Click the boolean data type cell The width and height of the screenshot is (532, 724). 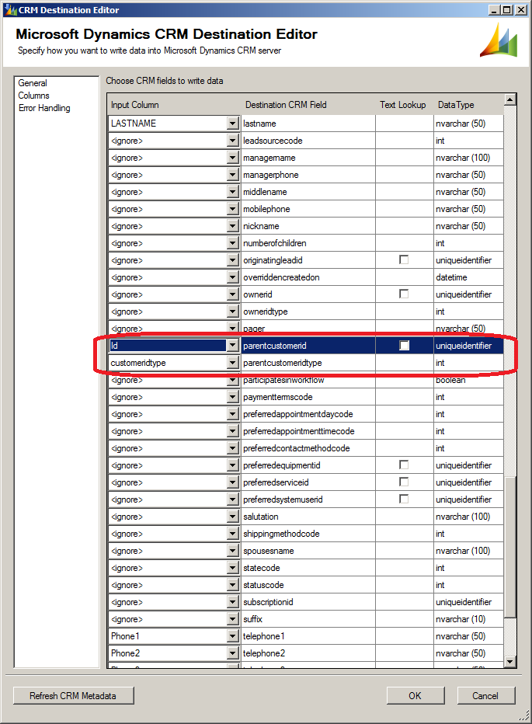tap(468, 380)
